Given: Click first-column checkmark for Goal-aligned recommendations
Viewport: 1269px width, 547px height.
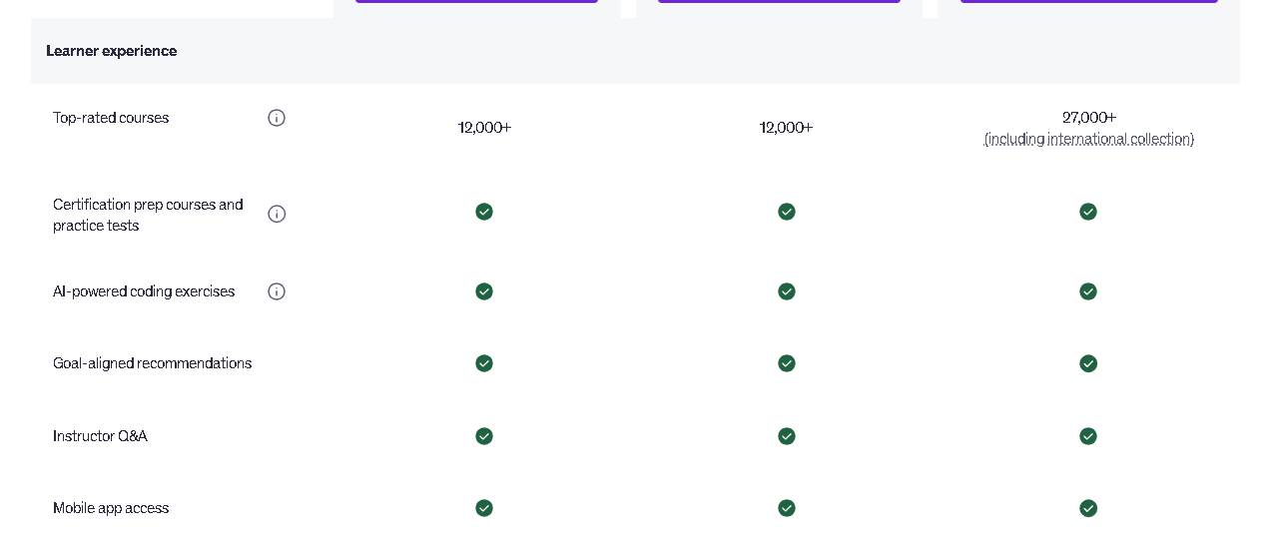Looking at the screenshot, I should [x=484, y=363].
